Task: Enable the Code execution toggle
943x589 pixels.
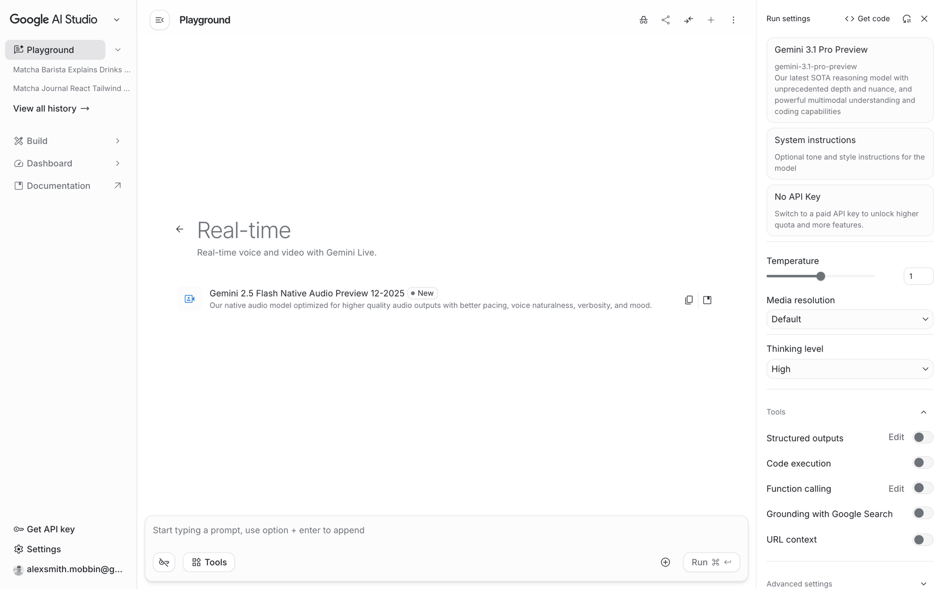Action: [x=923, y=463]
